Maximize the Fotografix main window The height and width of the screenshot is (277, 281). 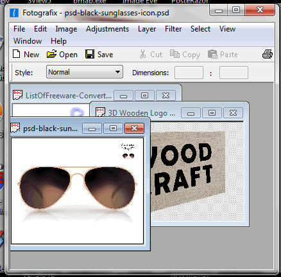coord(235,10)
